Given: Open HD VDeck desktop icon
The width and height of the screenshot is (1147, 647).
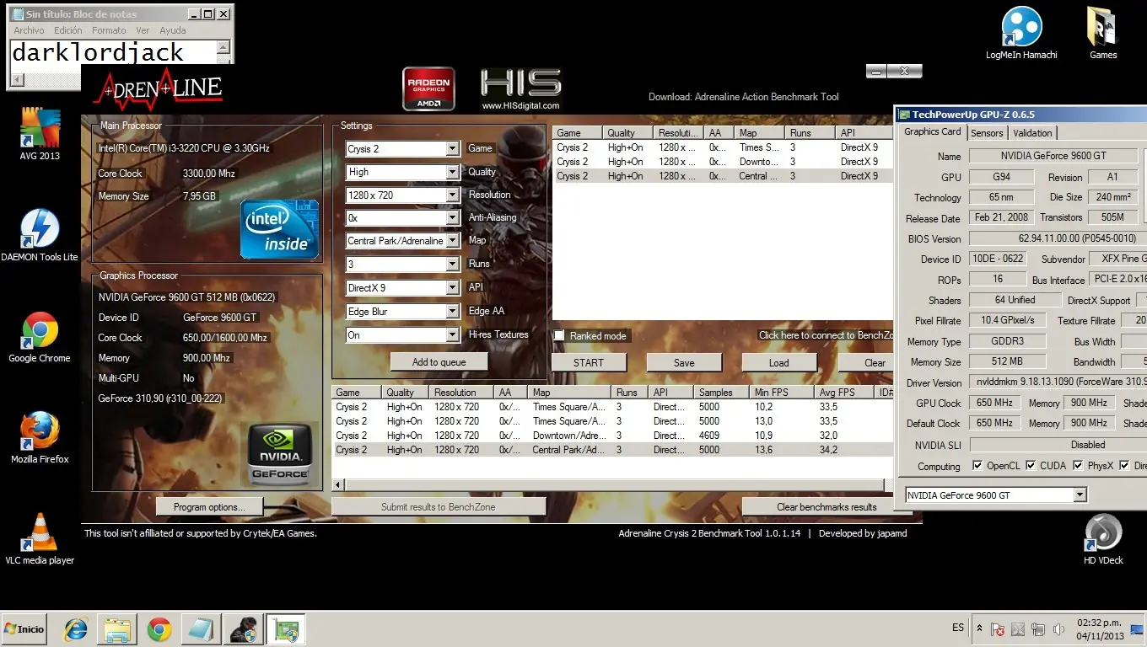Looking at the screenshot, I should (x=1103, y=539).
